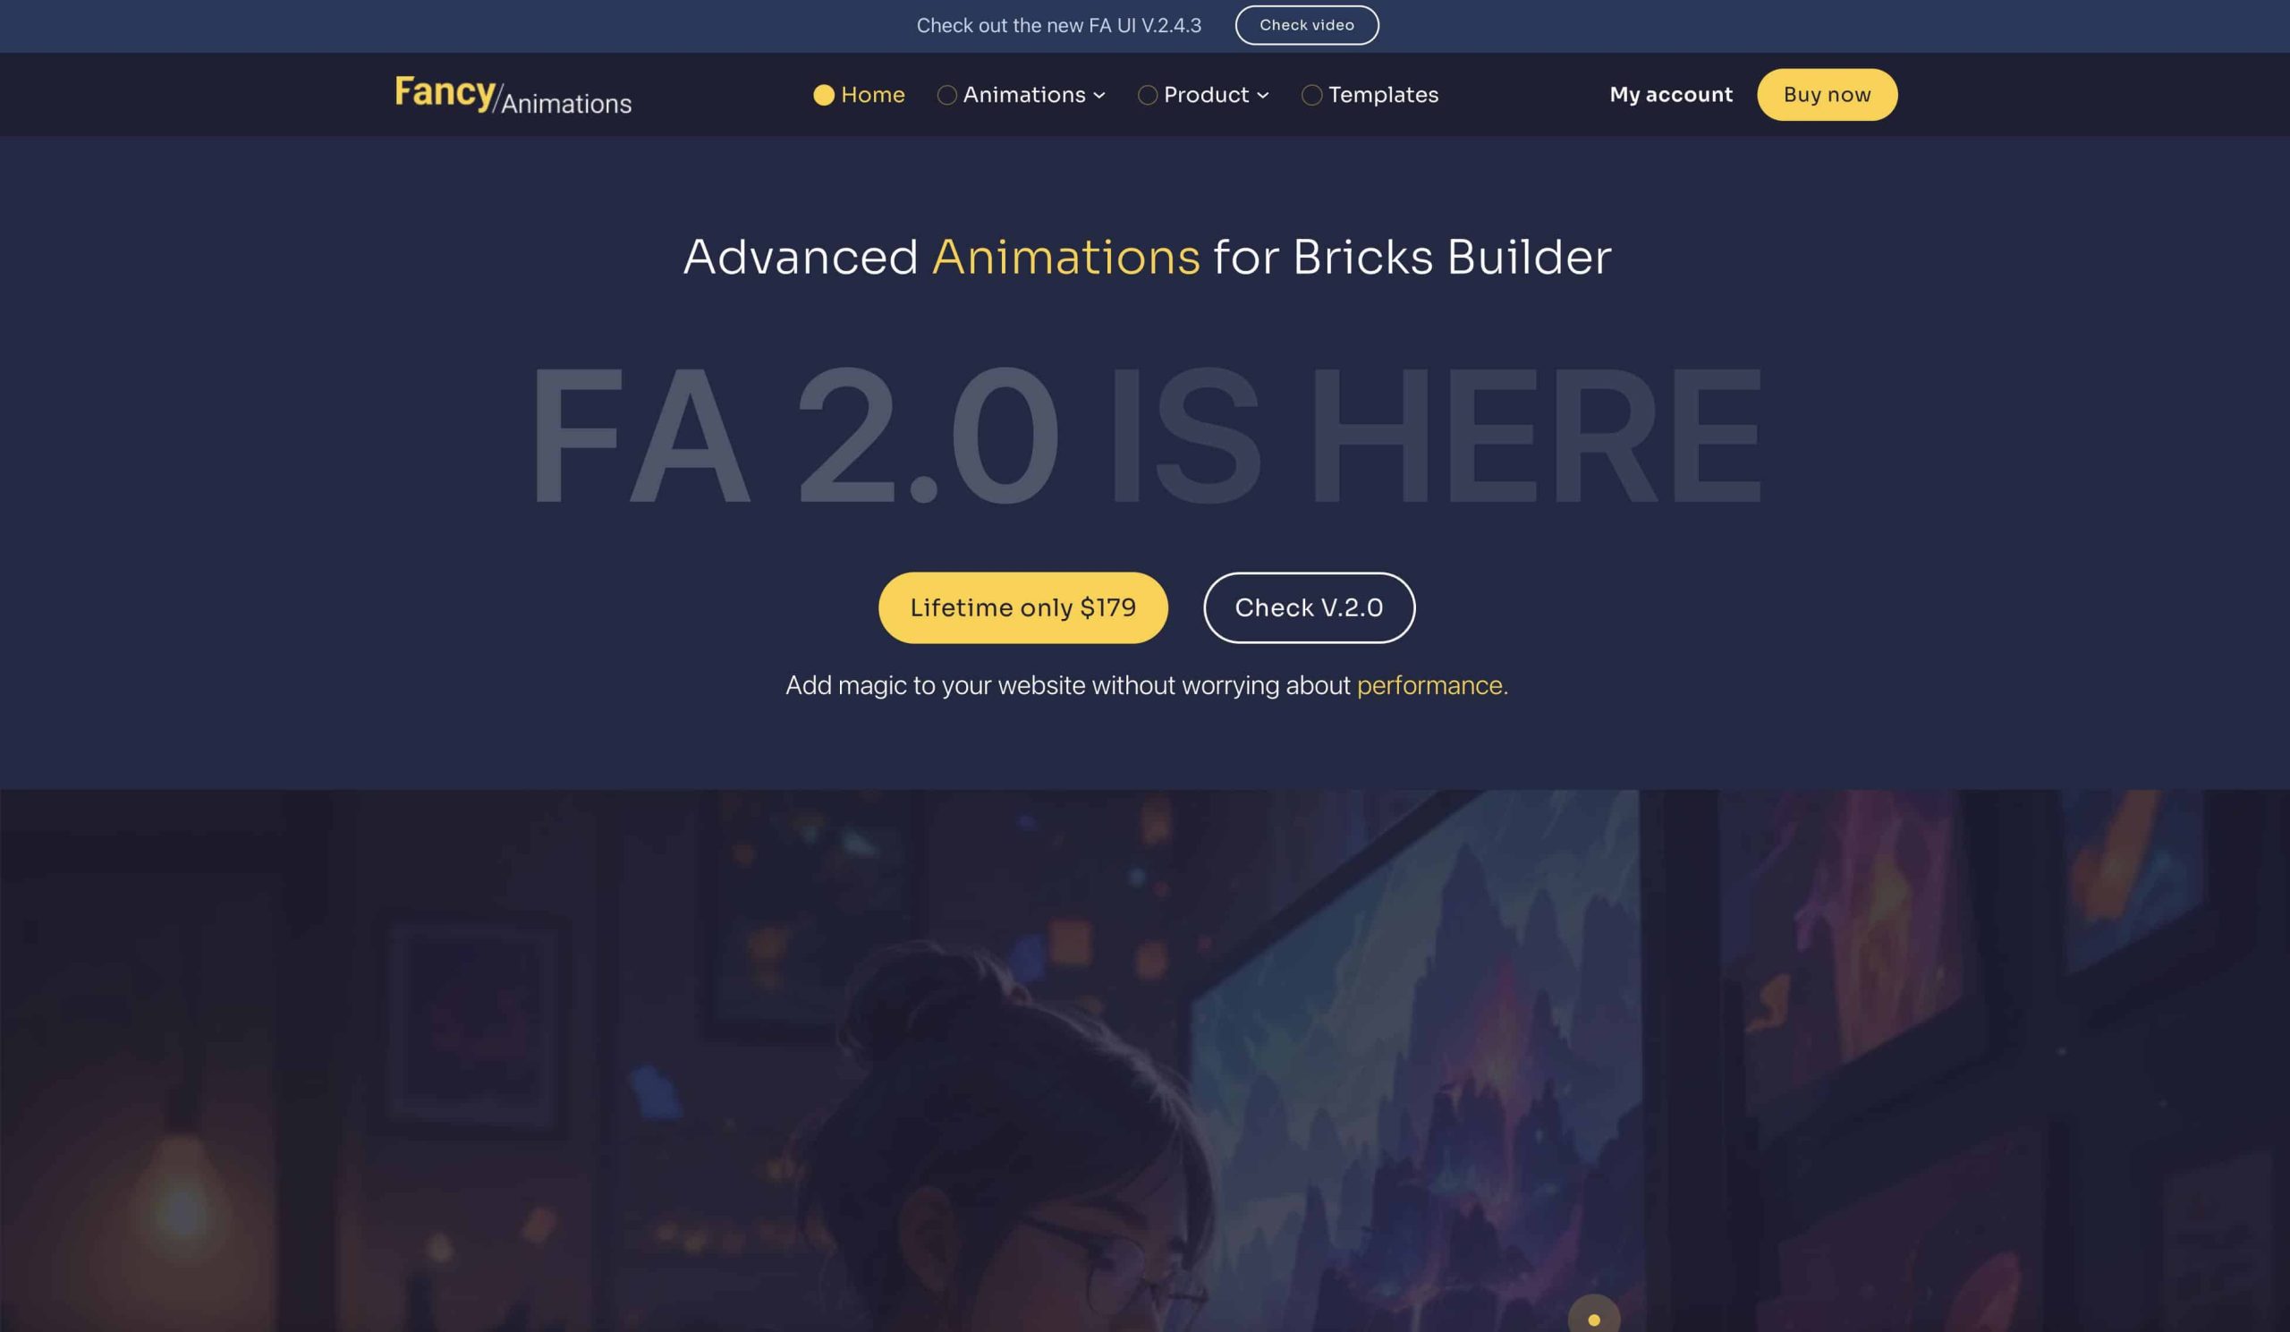2290x1332 pixels.
Task: Click the Fancy Animations logo
Action: click(513, 95)
